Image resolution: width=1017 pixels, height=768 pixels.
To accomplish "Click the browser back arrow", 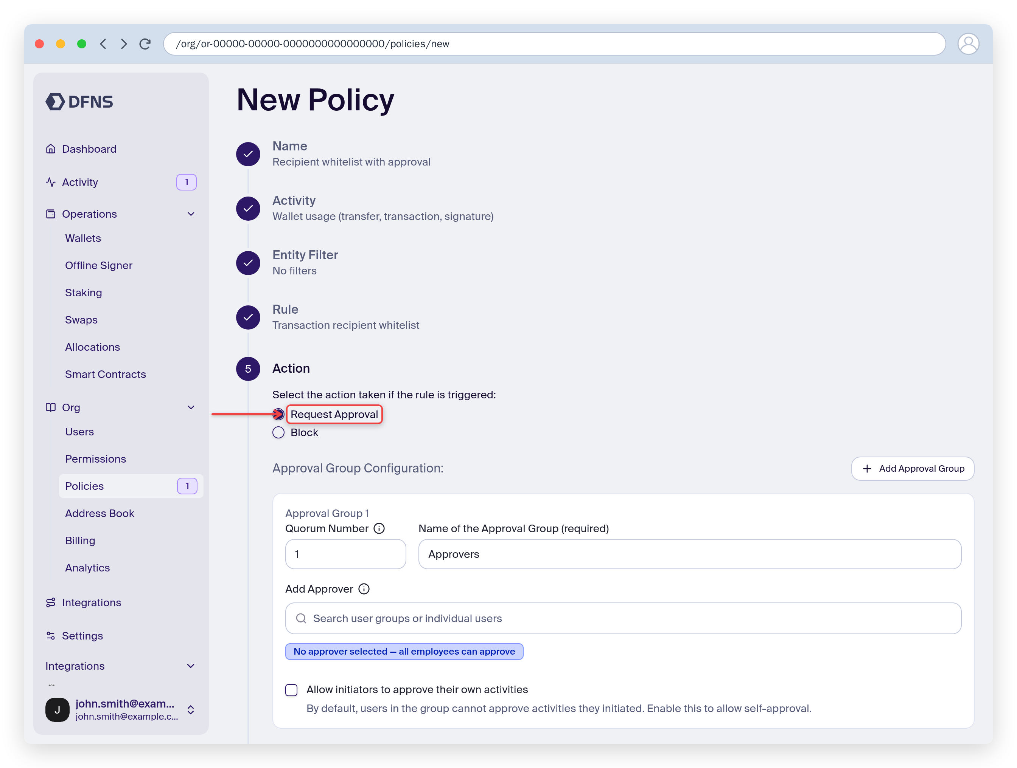I will pos(103,43).
